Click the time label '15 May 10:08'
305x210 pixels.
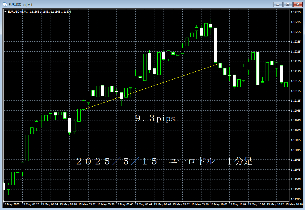(x=256, y=204)
